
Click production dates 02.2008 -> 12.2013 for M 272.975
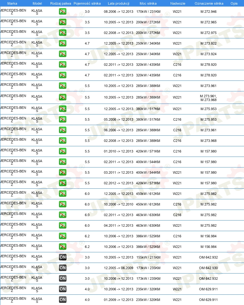coord(119,33)
